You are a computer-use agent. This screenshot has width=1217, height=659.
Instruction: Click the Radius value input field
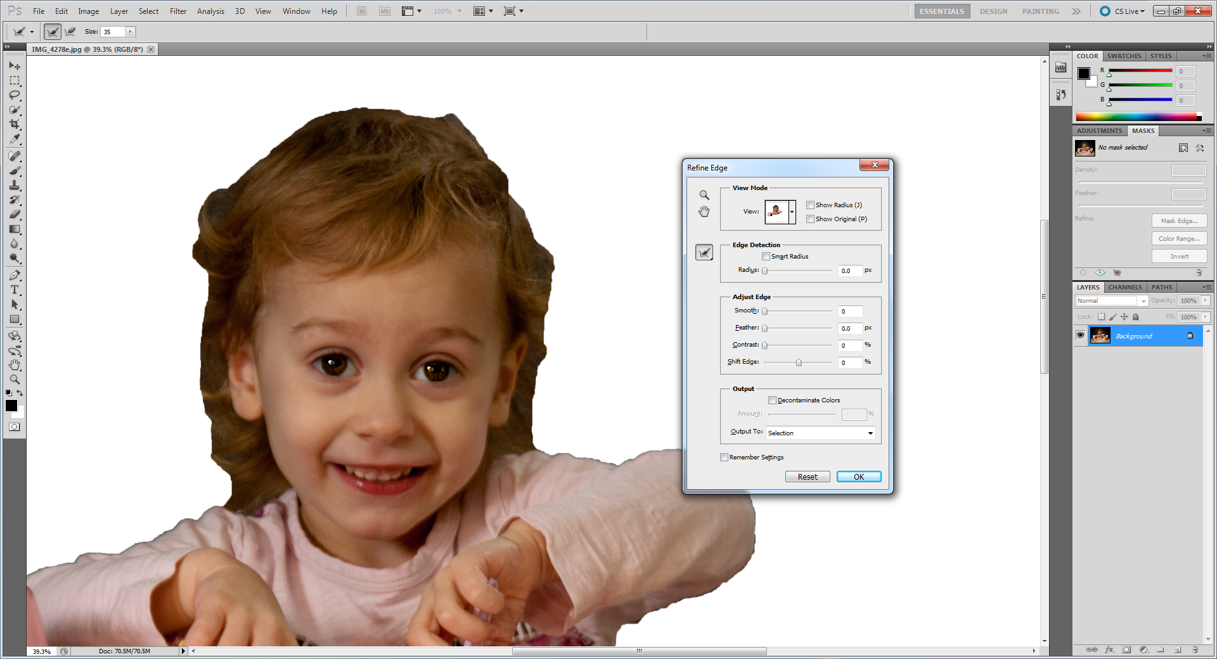pos(850,271)
